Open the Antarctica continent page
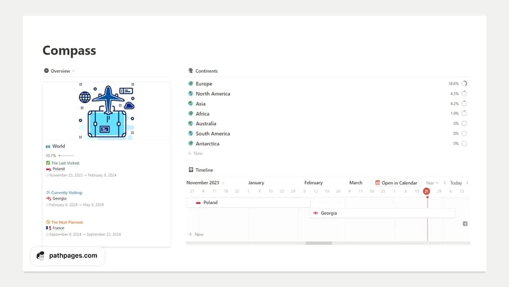This screenshot has width=509, height=287. [208, 144]
